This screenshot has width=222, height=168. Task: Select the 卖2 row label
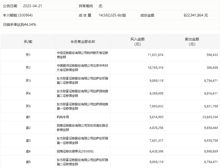pyautogui.click(x=28, y=128)
